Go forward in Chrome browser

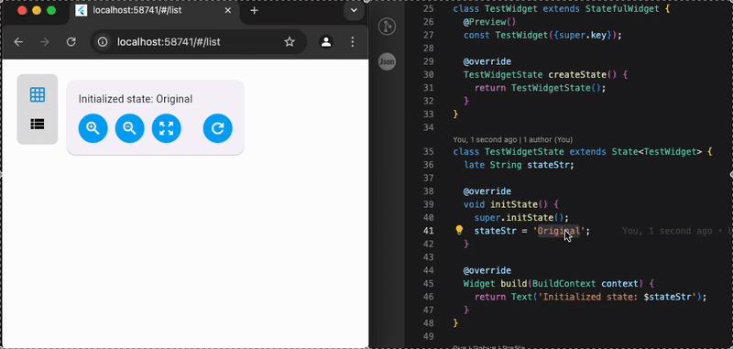(45, 42)
